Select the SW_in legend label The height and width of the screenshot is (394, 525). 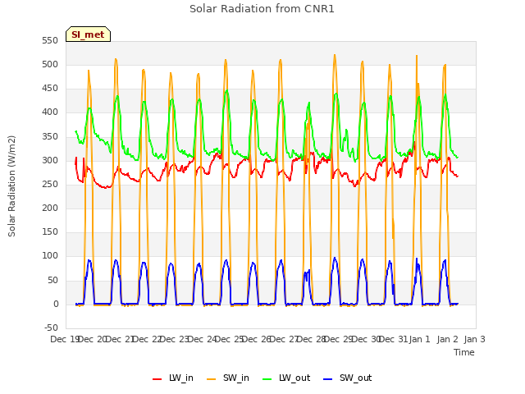tap(236, 378)
